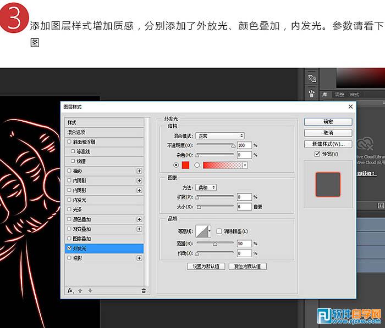The height and width of the screenshot is (328, 385).
Task: Switch to the 库 panel tab
Action: (324, 94)
